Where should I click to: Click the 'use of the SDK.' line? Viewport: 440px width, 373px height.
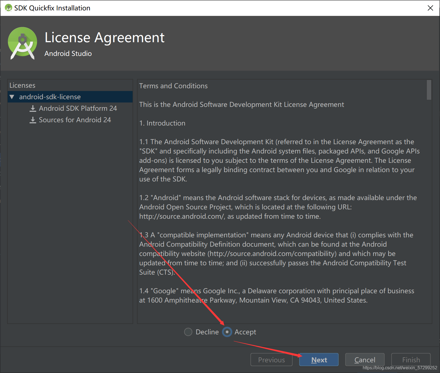click(x=163, y=179)
